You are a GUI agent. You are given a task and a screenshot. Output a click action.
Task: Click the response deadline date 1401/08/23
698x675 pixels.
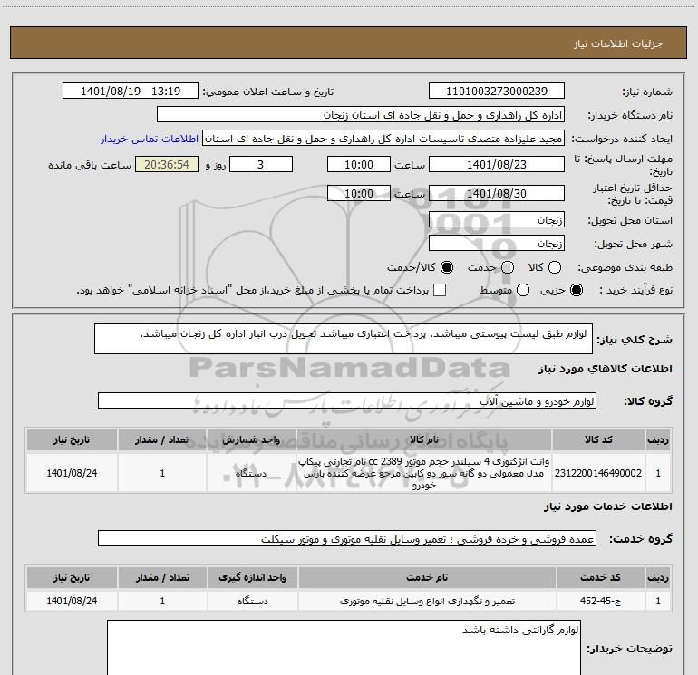coord(497,164)
